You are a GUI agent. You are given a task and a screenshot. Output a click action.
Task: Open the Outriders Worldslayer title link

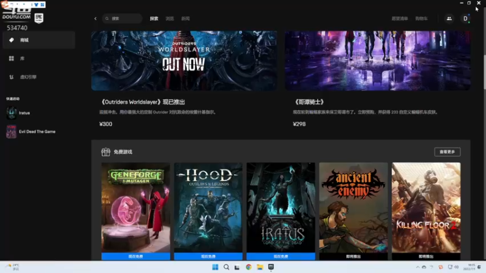pos(142,102)
